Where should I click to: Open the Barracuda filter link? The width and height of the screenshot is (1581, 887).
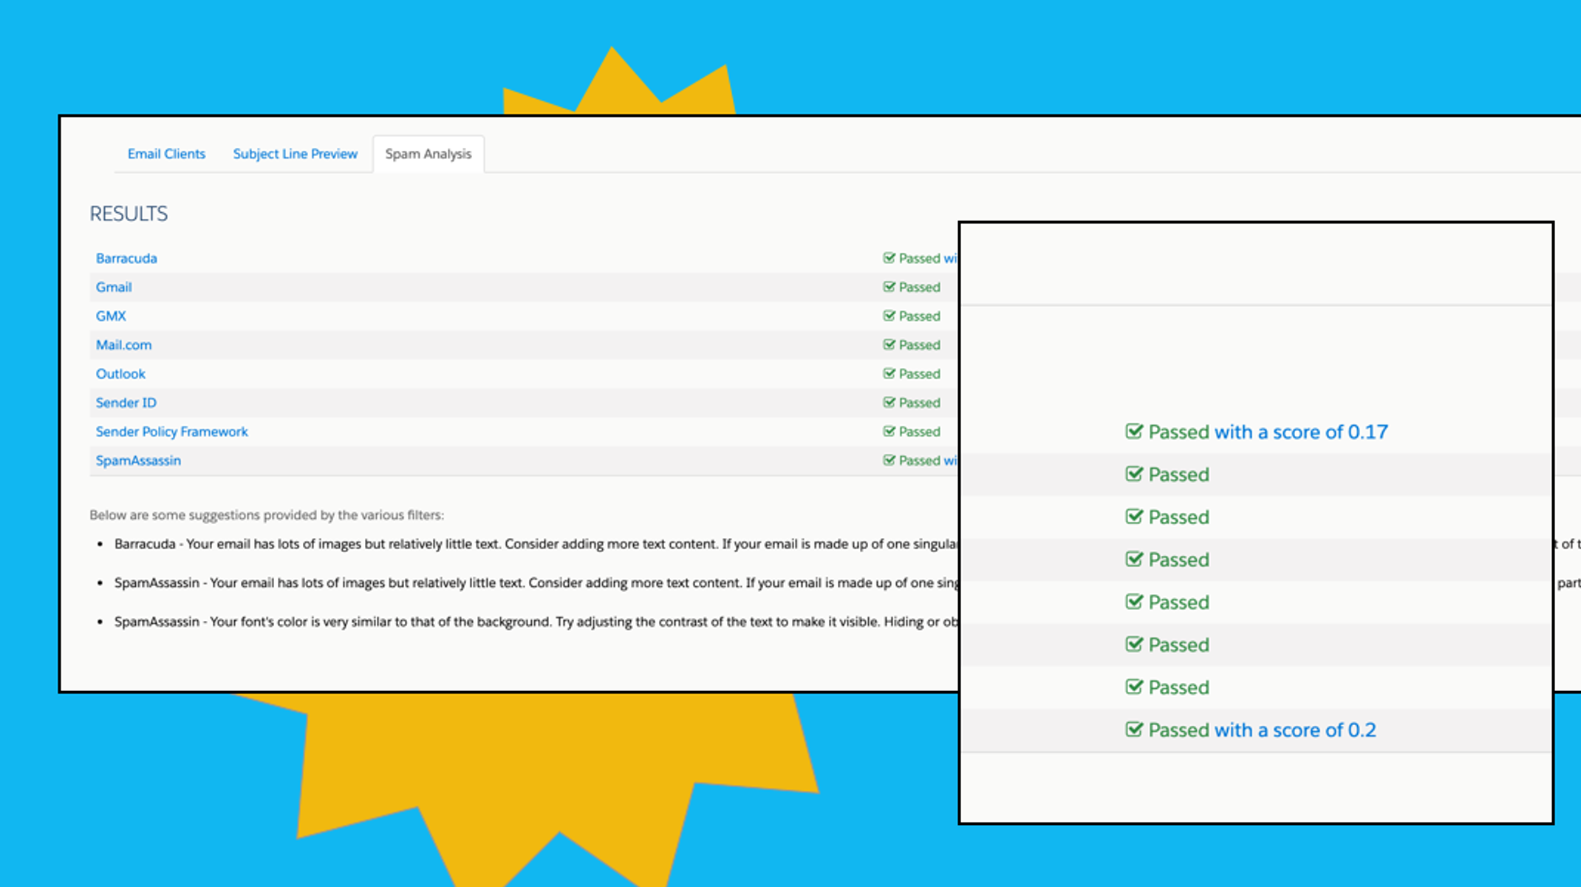[x=126, y=258]
